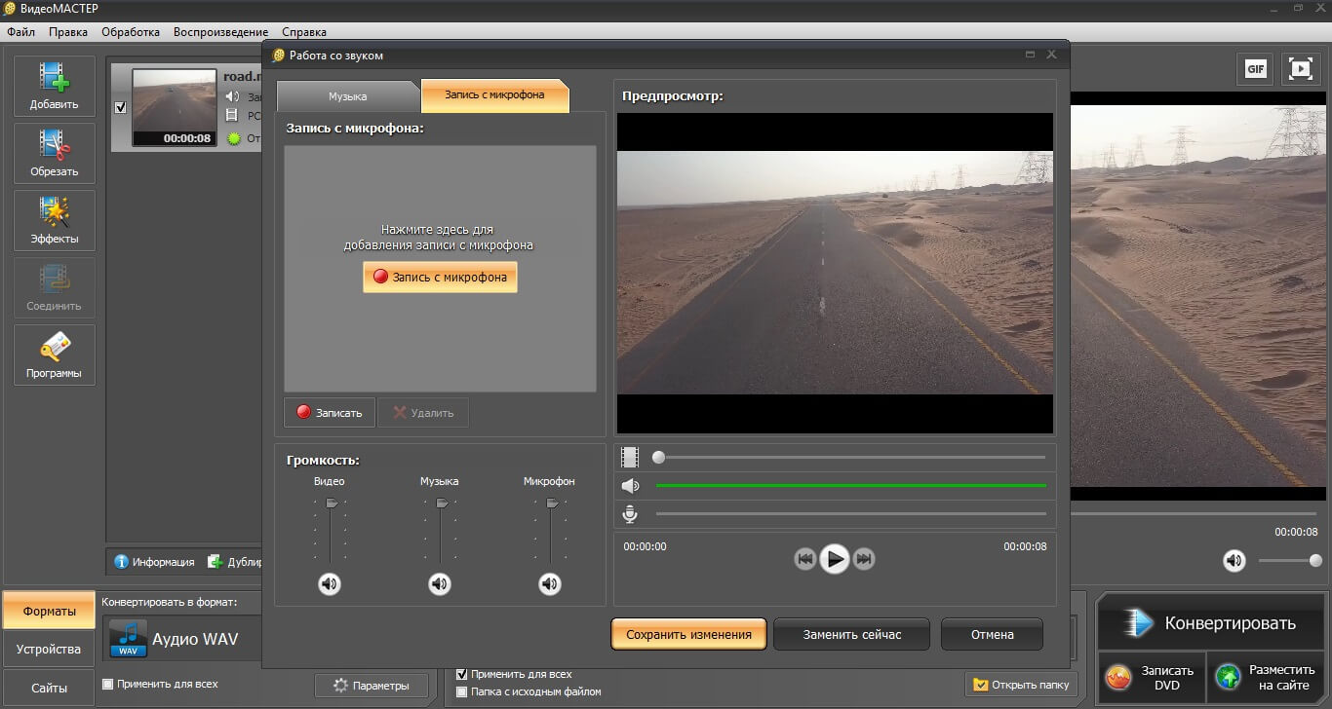Click the Соединить join tool
The height and width of the screenshot is (709, 1332).
point(55,287)
